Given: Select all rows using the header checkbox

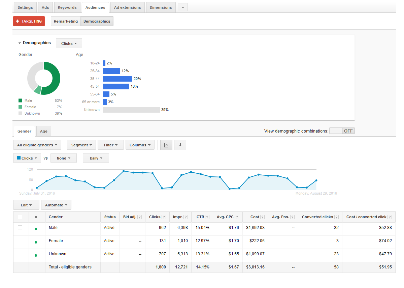Looking at the screenshot, I should click(20, 217).
